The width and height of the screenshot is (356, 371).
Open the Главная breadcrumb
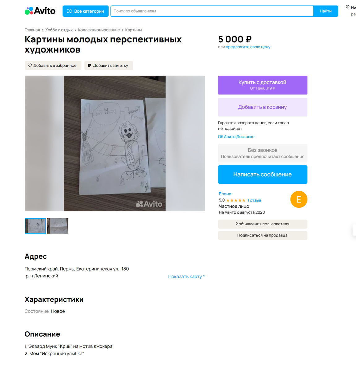click(x=32, y=30)
